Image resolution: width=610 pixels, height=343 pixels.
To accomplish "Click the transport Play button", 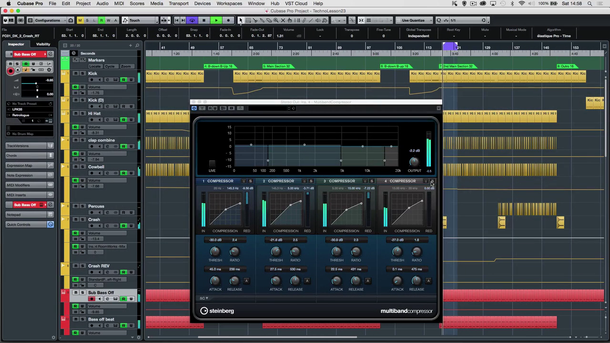I will (x=216, y=20).
